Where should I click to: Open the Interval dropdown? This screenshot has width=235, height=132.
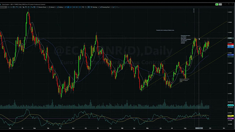52,7
